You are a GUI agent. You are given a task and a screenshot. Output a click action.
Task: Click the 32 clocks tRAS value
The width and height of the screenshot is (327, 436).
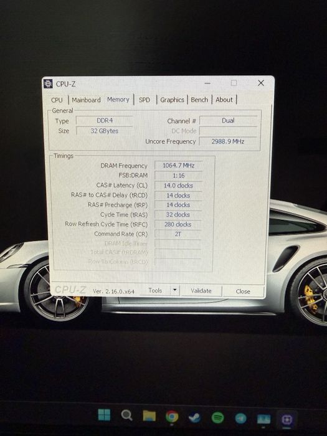(178, 215)
